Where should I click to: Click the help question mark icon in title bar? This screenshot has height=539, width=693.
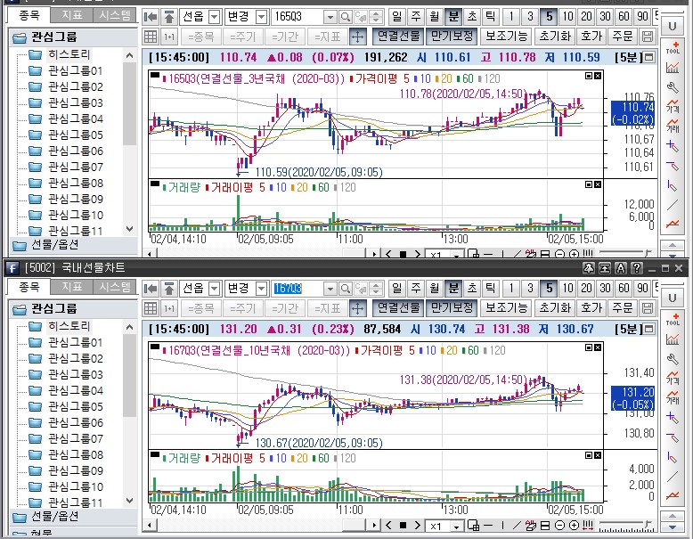[x=636, y=268]
